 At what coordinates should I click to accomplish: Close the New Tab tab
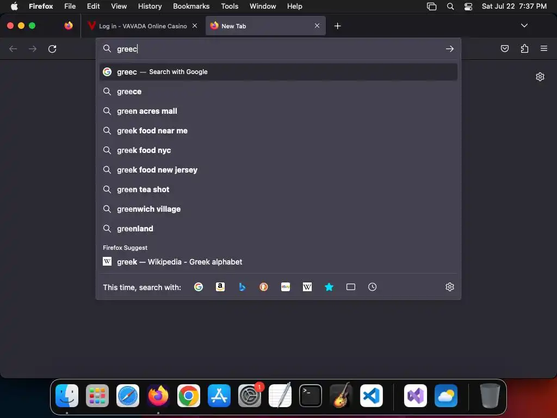[317, 26]
